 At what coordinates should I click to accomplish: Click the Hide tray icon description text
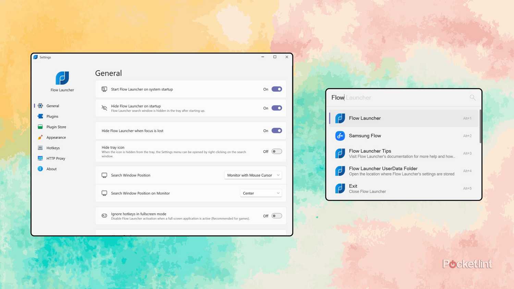[x=174, y=154]
